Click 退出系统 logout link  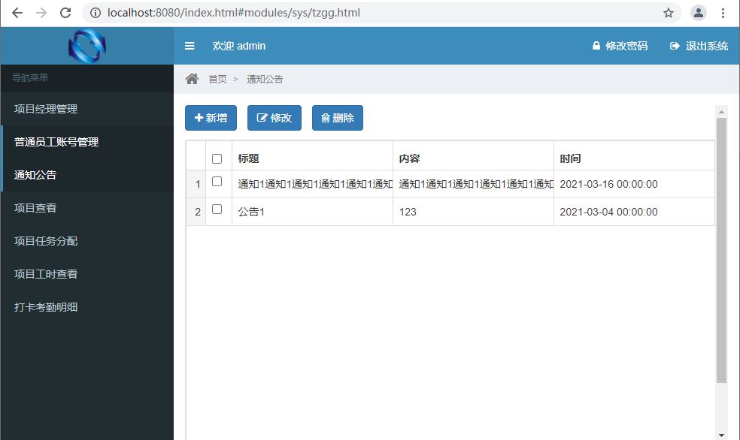pyautogui.click(x=699, y=46)
